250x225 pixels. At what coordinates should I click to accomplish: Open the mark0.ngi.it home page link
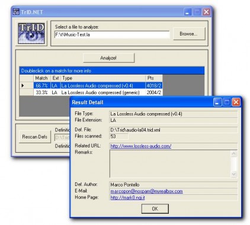pos(127,197)
